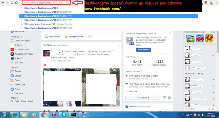Viewport: 219px width, 118px height.
Task: Expand See More under Shortcuts
Action: pyautogui.click(x=19, y=63)
